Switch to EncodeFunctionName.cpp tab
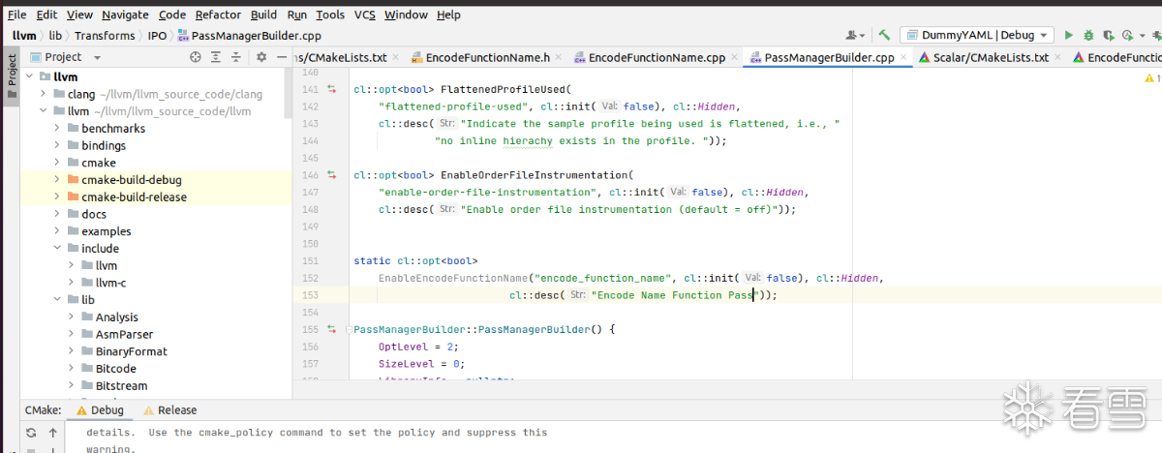Screen dimensions: 1162x453 (x=656, y=57)
